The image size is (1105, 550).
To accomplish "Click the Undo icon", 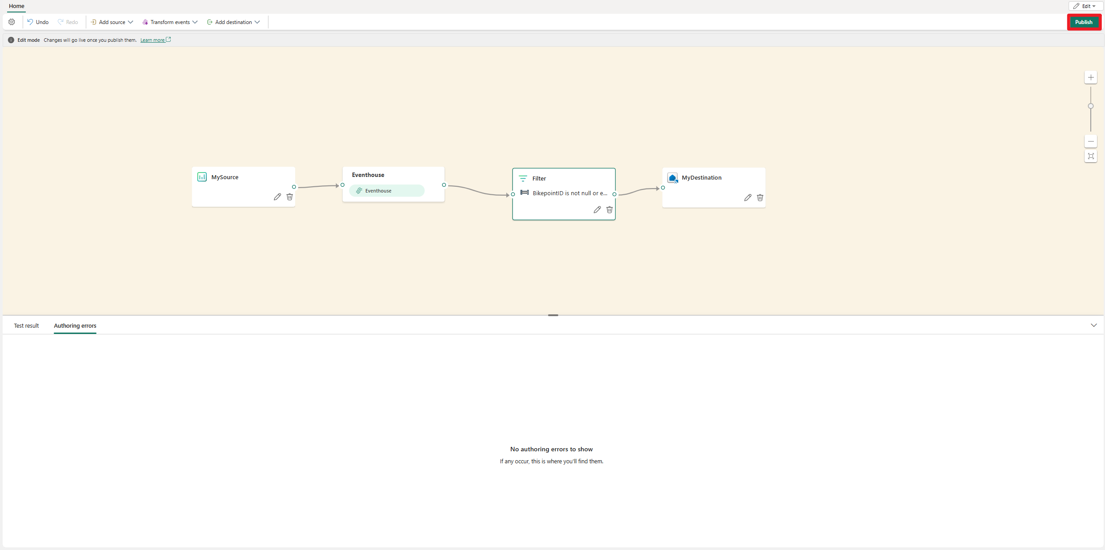I will [38, 22].
